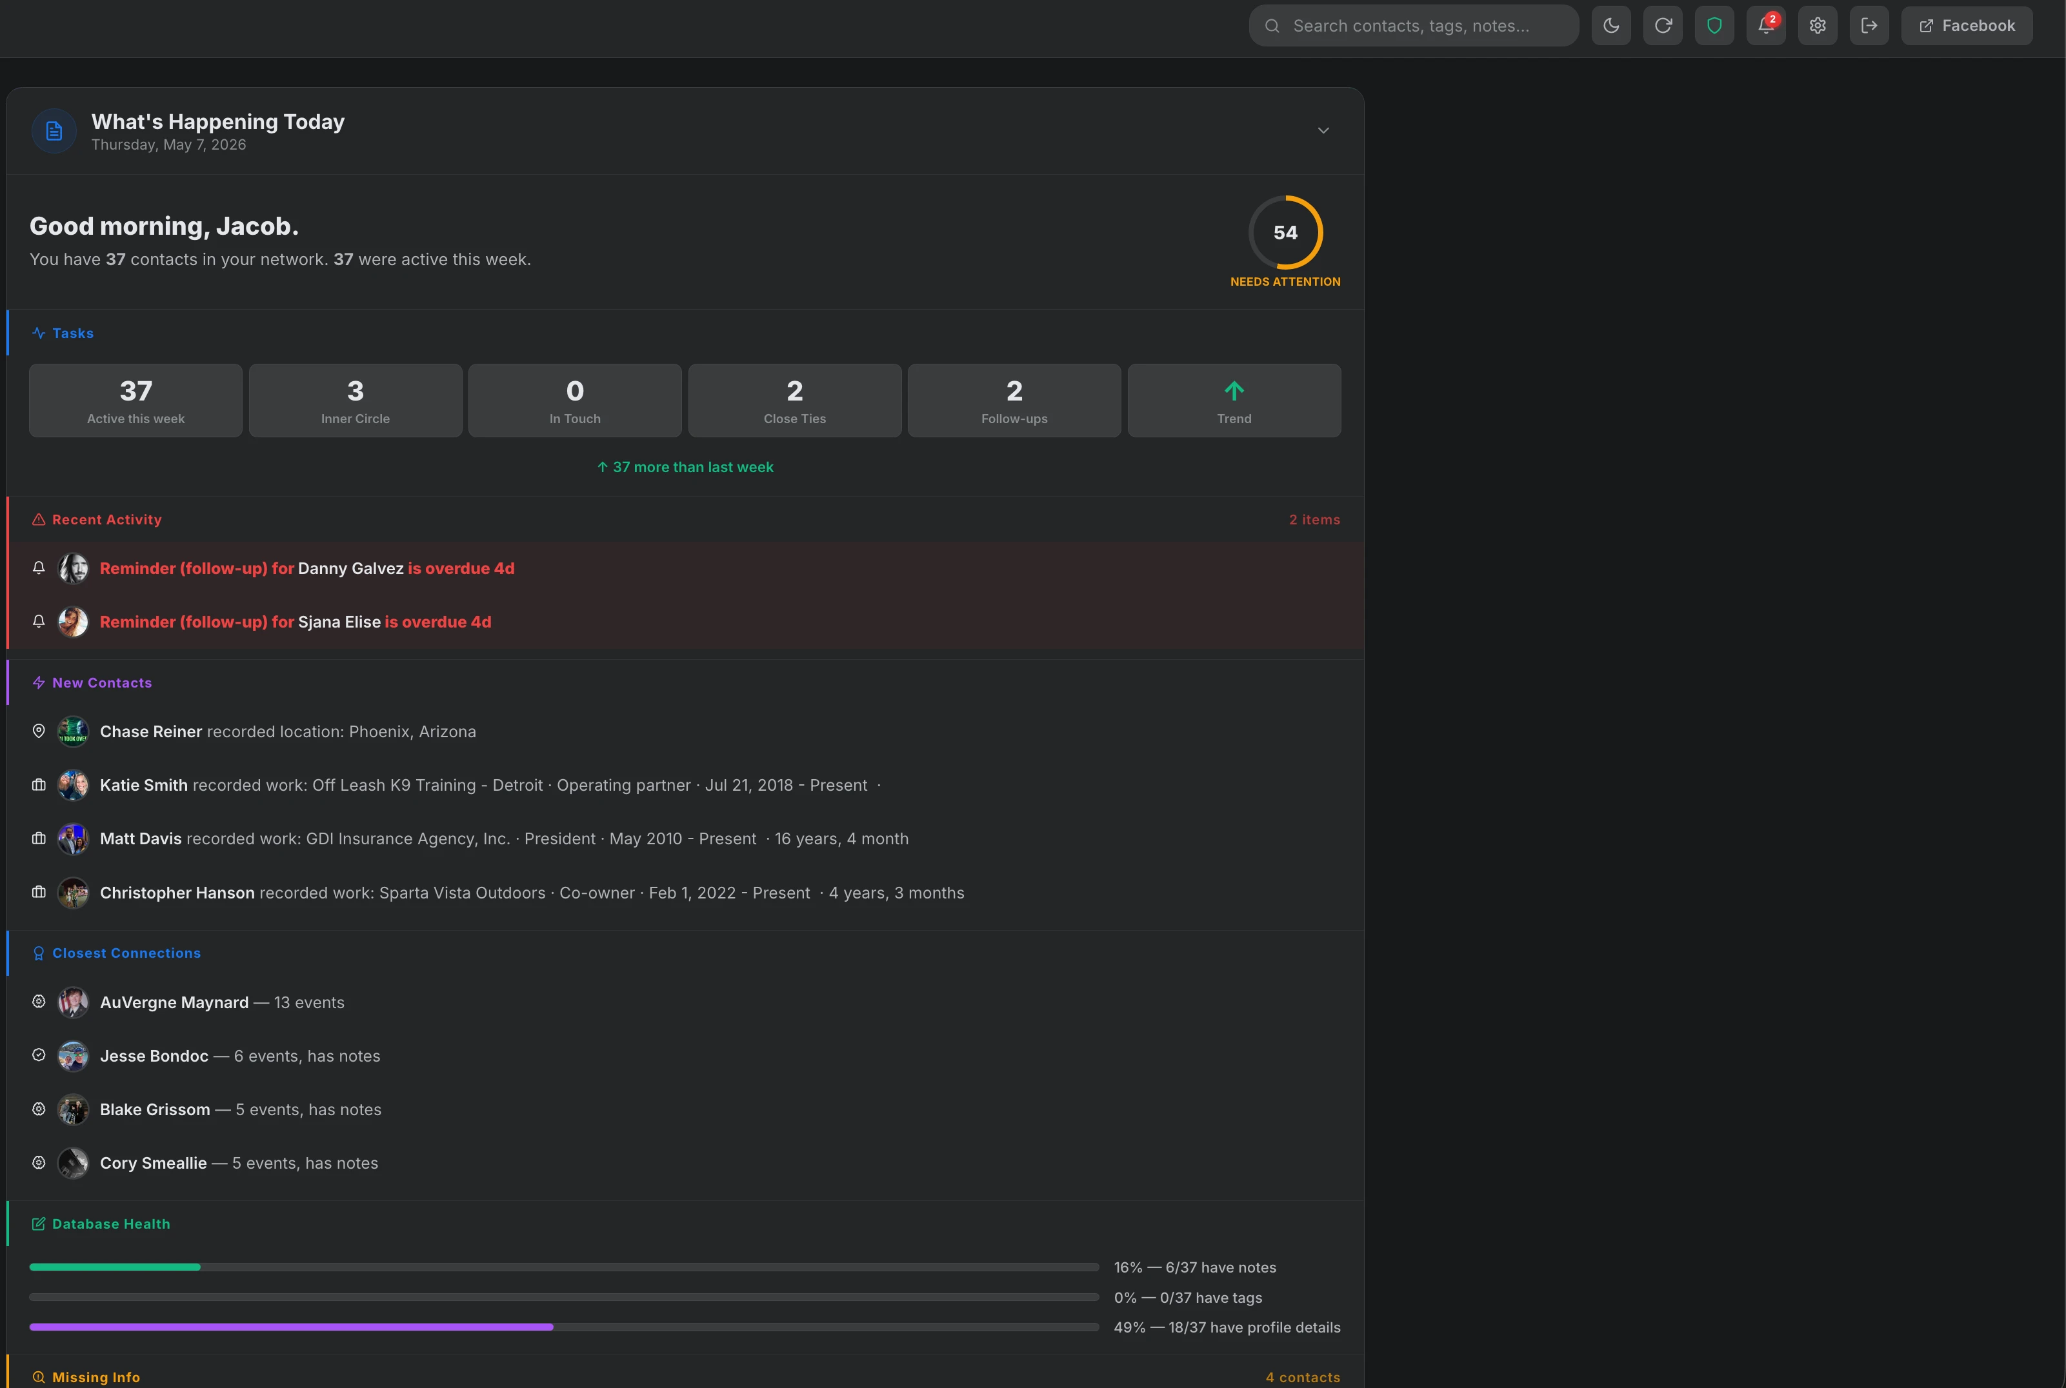
Task: Click the Database Health edit icon
Action: (x=38, y=1224)
